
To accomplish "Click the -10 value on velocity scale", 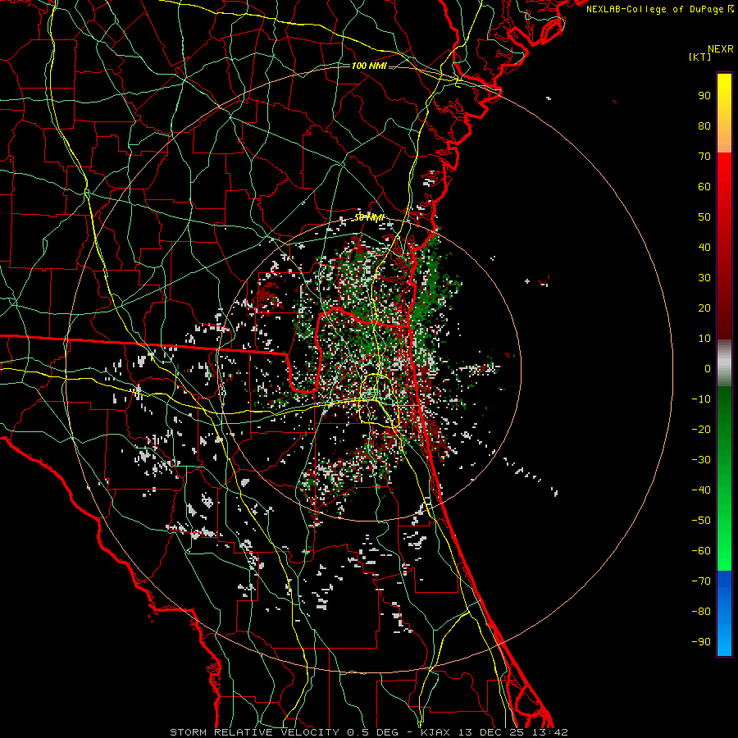I will 701,399.
